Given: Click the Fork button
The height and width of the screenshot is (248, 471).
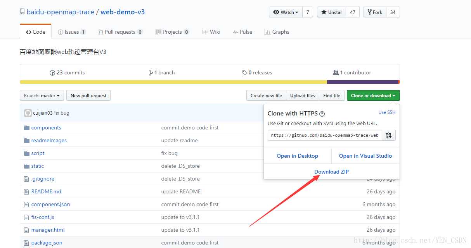Looking at the screenshot, I should (x=375, y=12).
